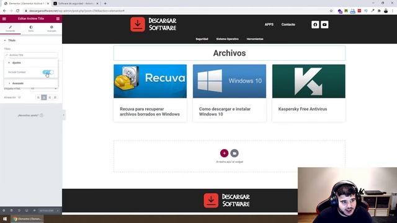Click the Archive Title dynamic field
397x223 pixels.
(x=31, y=55)
